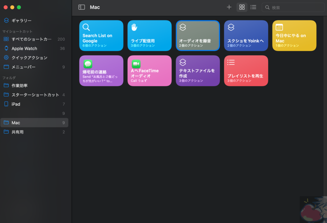Click the クイックアクション gear icon
The height and width of the screenshot is (223, 327).
pos(6,58)
